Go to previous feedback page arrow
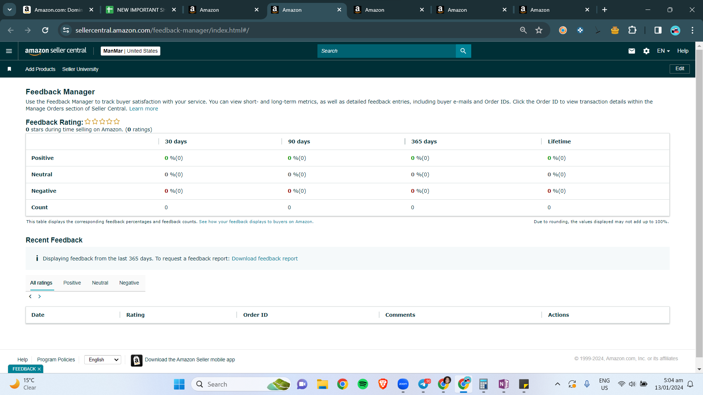703x395 pixels. tap(30, 297)
